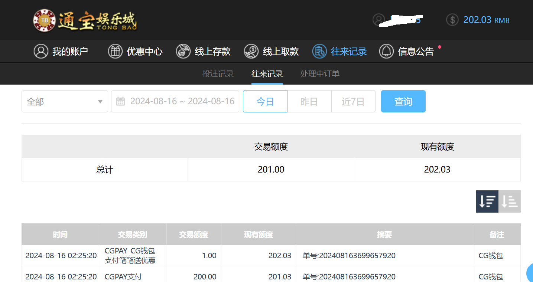Image resolution: width=533 pixels, height=282 pixels.
Task: Select the 近7日 quick filter
Action: coord(353,101)
